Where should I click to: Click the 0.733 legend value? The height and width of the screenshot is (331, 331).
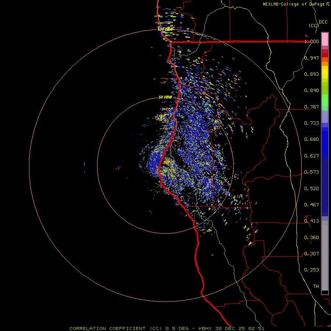pos(312,123)
